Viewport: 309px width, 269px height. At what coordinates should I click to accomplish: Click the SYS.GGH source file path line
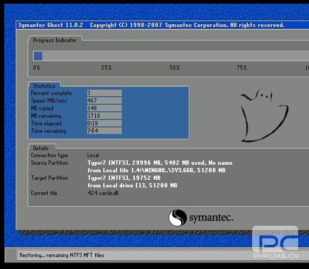tap(156, 170)
